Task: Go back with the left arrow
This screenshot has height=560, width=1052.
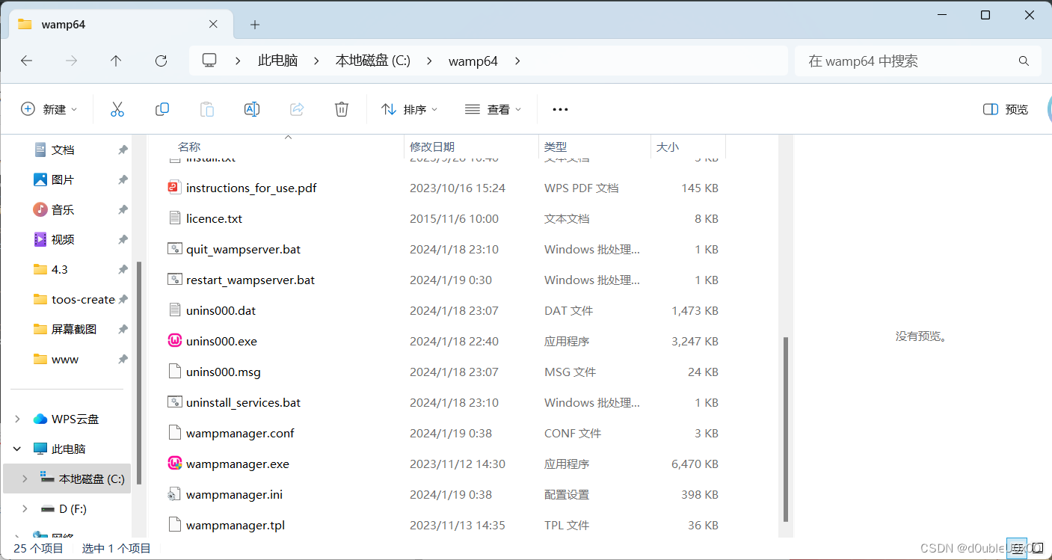Action: (27, 61)
